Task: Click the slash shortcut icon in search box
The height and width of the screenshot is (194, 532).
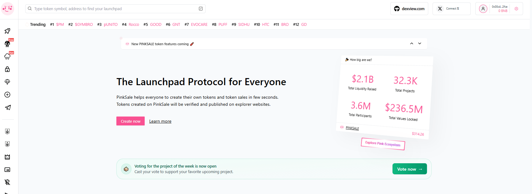Action: pyautogui.click(x=201, y=9)
